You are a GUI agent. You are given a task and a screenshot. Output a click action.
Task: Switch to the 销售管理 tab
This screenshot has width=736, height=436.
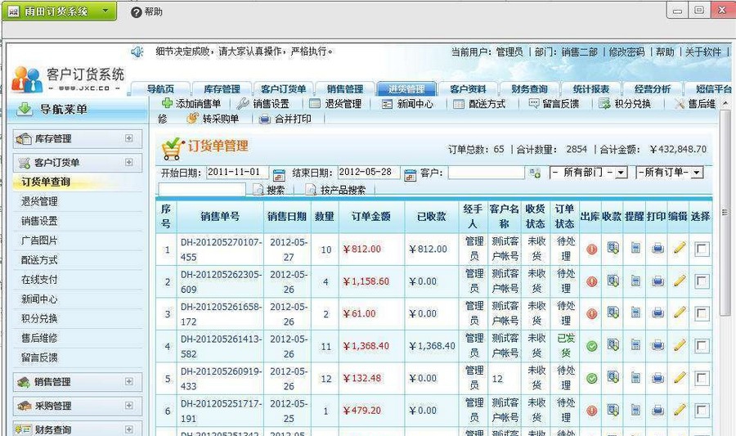(345, 88)
